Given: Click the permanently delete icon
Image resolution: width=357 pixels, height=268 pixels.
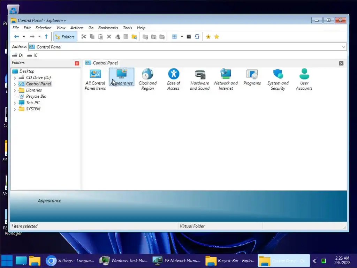Looking at the screenshot, I should click(117, 37).
